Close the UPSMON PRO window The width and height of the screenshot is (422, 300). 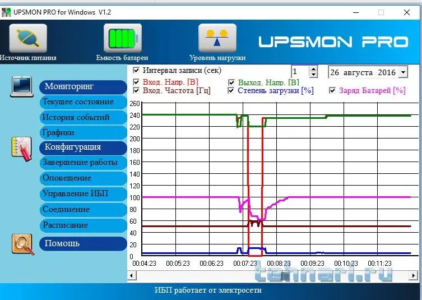(407, 12)
